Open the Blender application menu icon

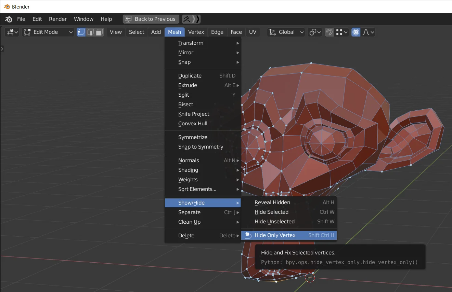[x=8, y=19]
